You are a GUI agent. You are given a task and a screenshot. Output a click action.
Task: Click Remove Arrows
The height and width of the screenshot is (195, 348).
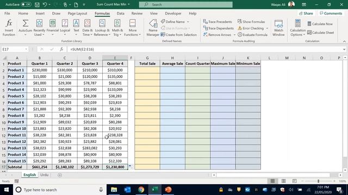(x=217, y=35)
